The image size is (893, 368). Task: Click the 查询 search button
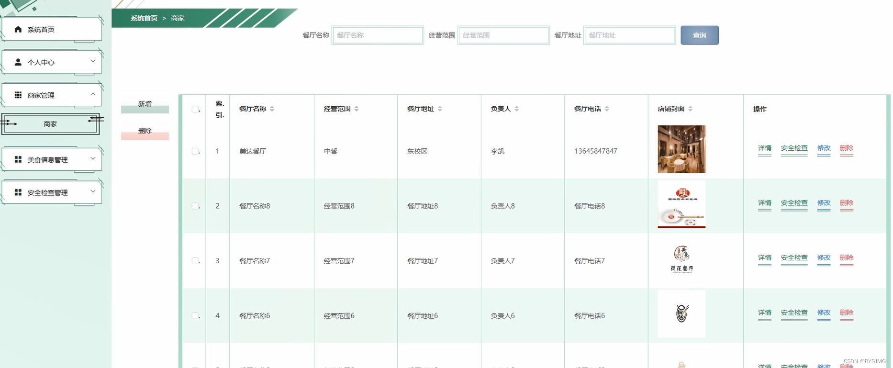point(700,35)
